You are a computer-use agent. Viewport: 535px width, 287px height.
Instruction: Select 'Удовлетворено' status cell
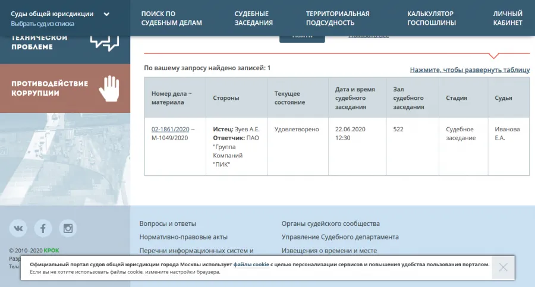pyautogui.click(x=298, y=147)
